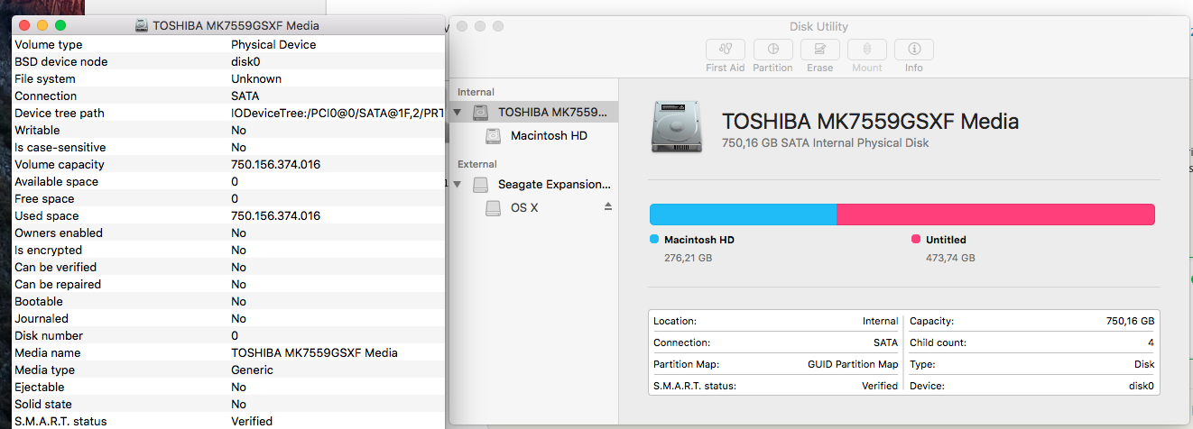Click the Volume capacity value in info window
Image resolution: width=1193 pixels, height=429 pixels.
(276, 164)
